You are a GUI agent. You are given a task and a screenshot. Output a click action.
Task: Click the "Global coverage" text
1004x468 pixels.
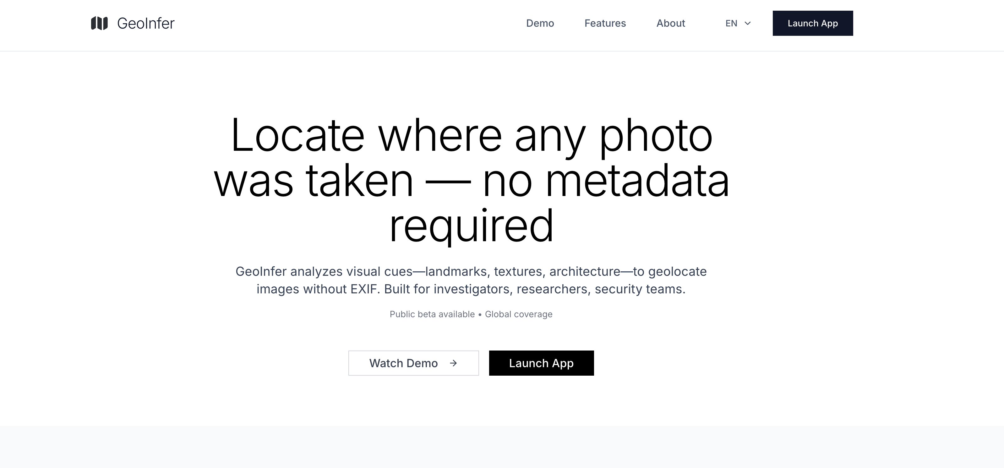point(518,314)
